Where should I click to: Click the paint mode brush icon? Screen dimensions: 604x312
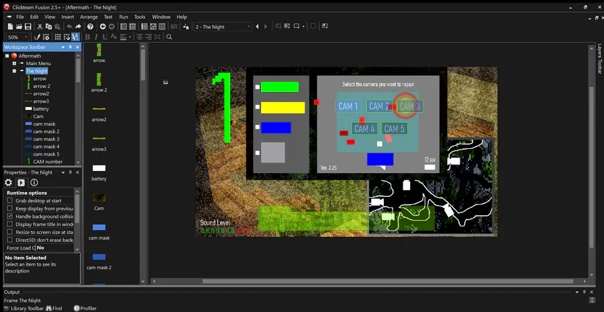tap(37, 37)
